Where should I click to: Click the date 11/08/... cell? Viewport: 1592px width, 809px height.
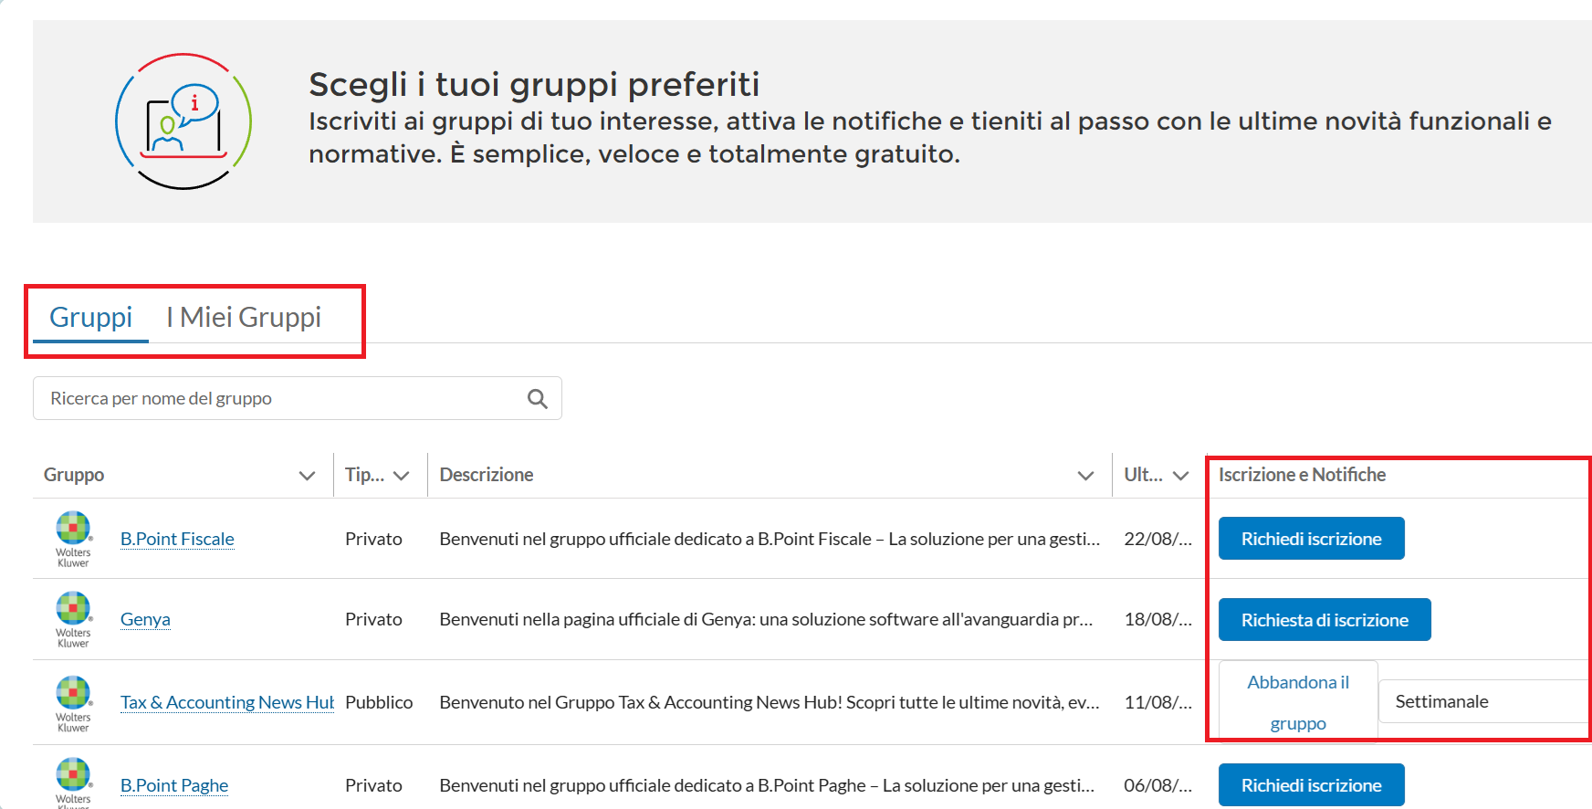coord(1157,702)
